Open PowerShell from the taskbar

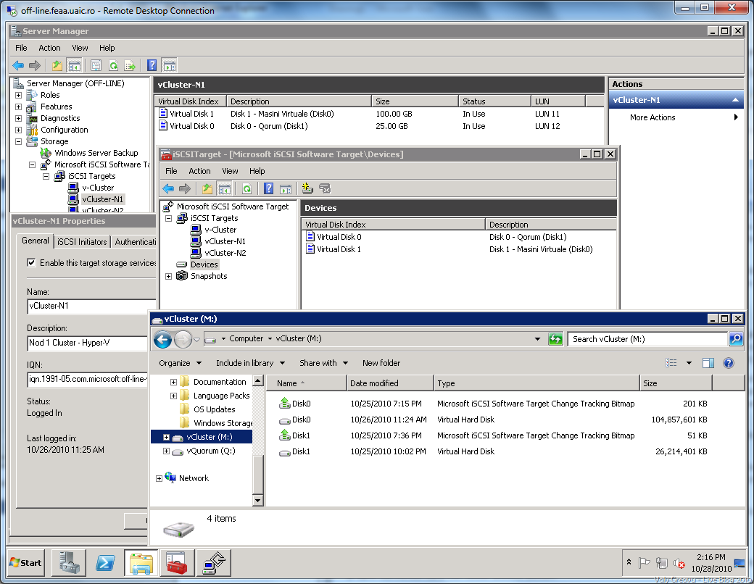click(105, 562)
